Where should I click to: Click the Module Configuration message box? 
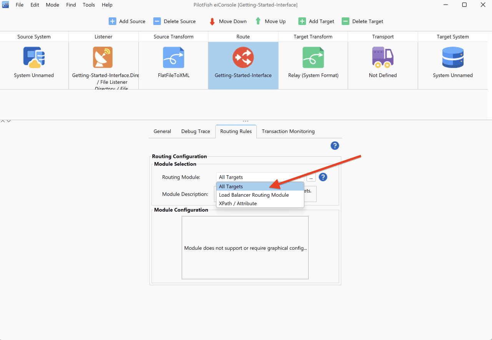(x=245, y=248)
